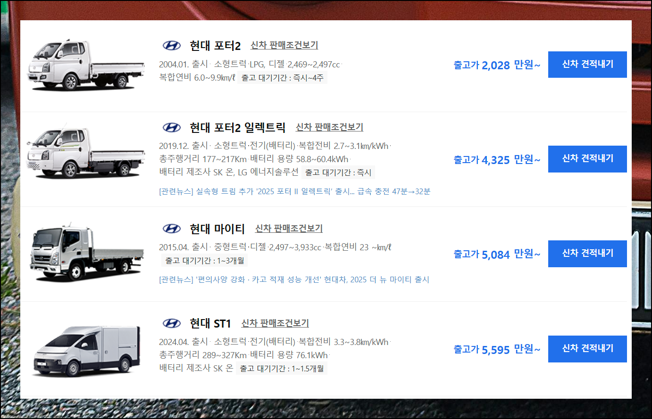Viewport: 652px width, 419px height.
Task: Click price text 출고가 5,084 만원~
Action: point(497,254)
